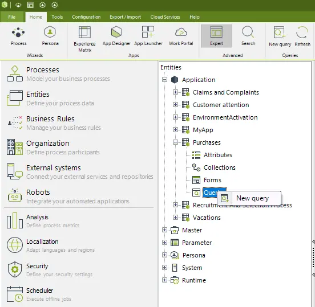Click the process quick-access icon in title bar
Screen dimensions: 315x307
[x=18, y=5]
